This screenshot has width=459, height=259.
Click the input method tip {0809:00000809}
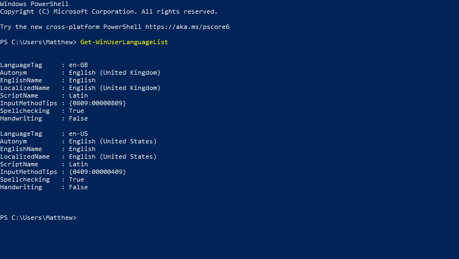(x=97, y=103)
